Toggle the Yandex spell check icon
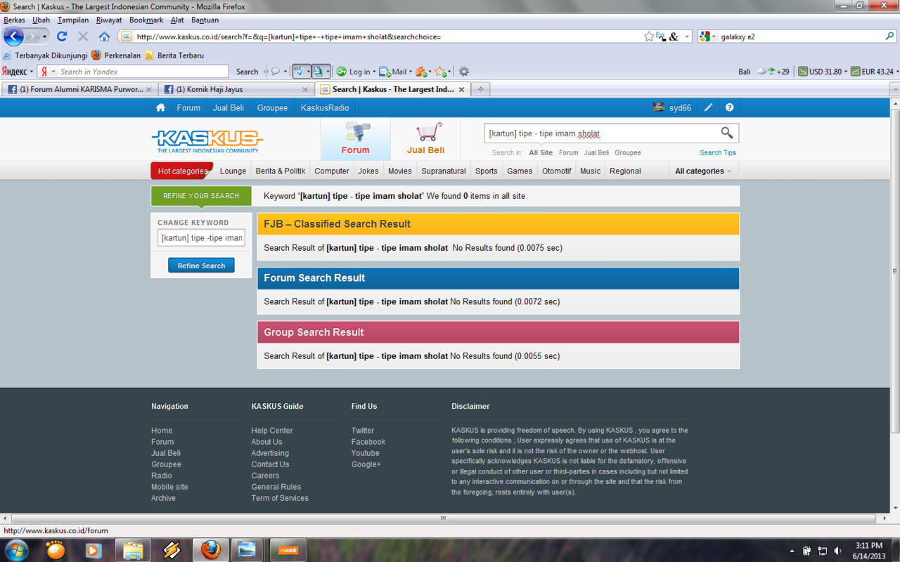900x562 pixels. [x=299, y=72]
